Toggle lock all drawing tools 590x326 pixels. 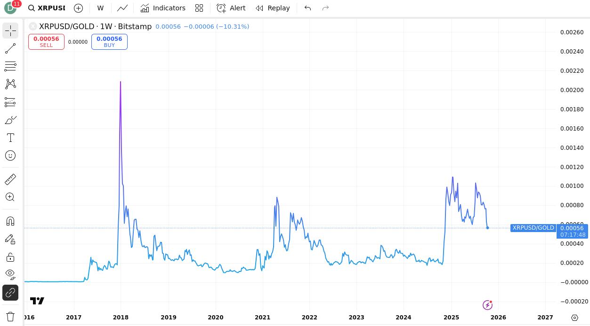(x=10, y=257)
